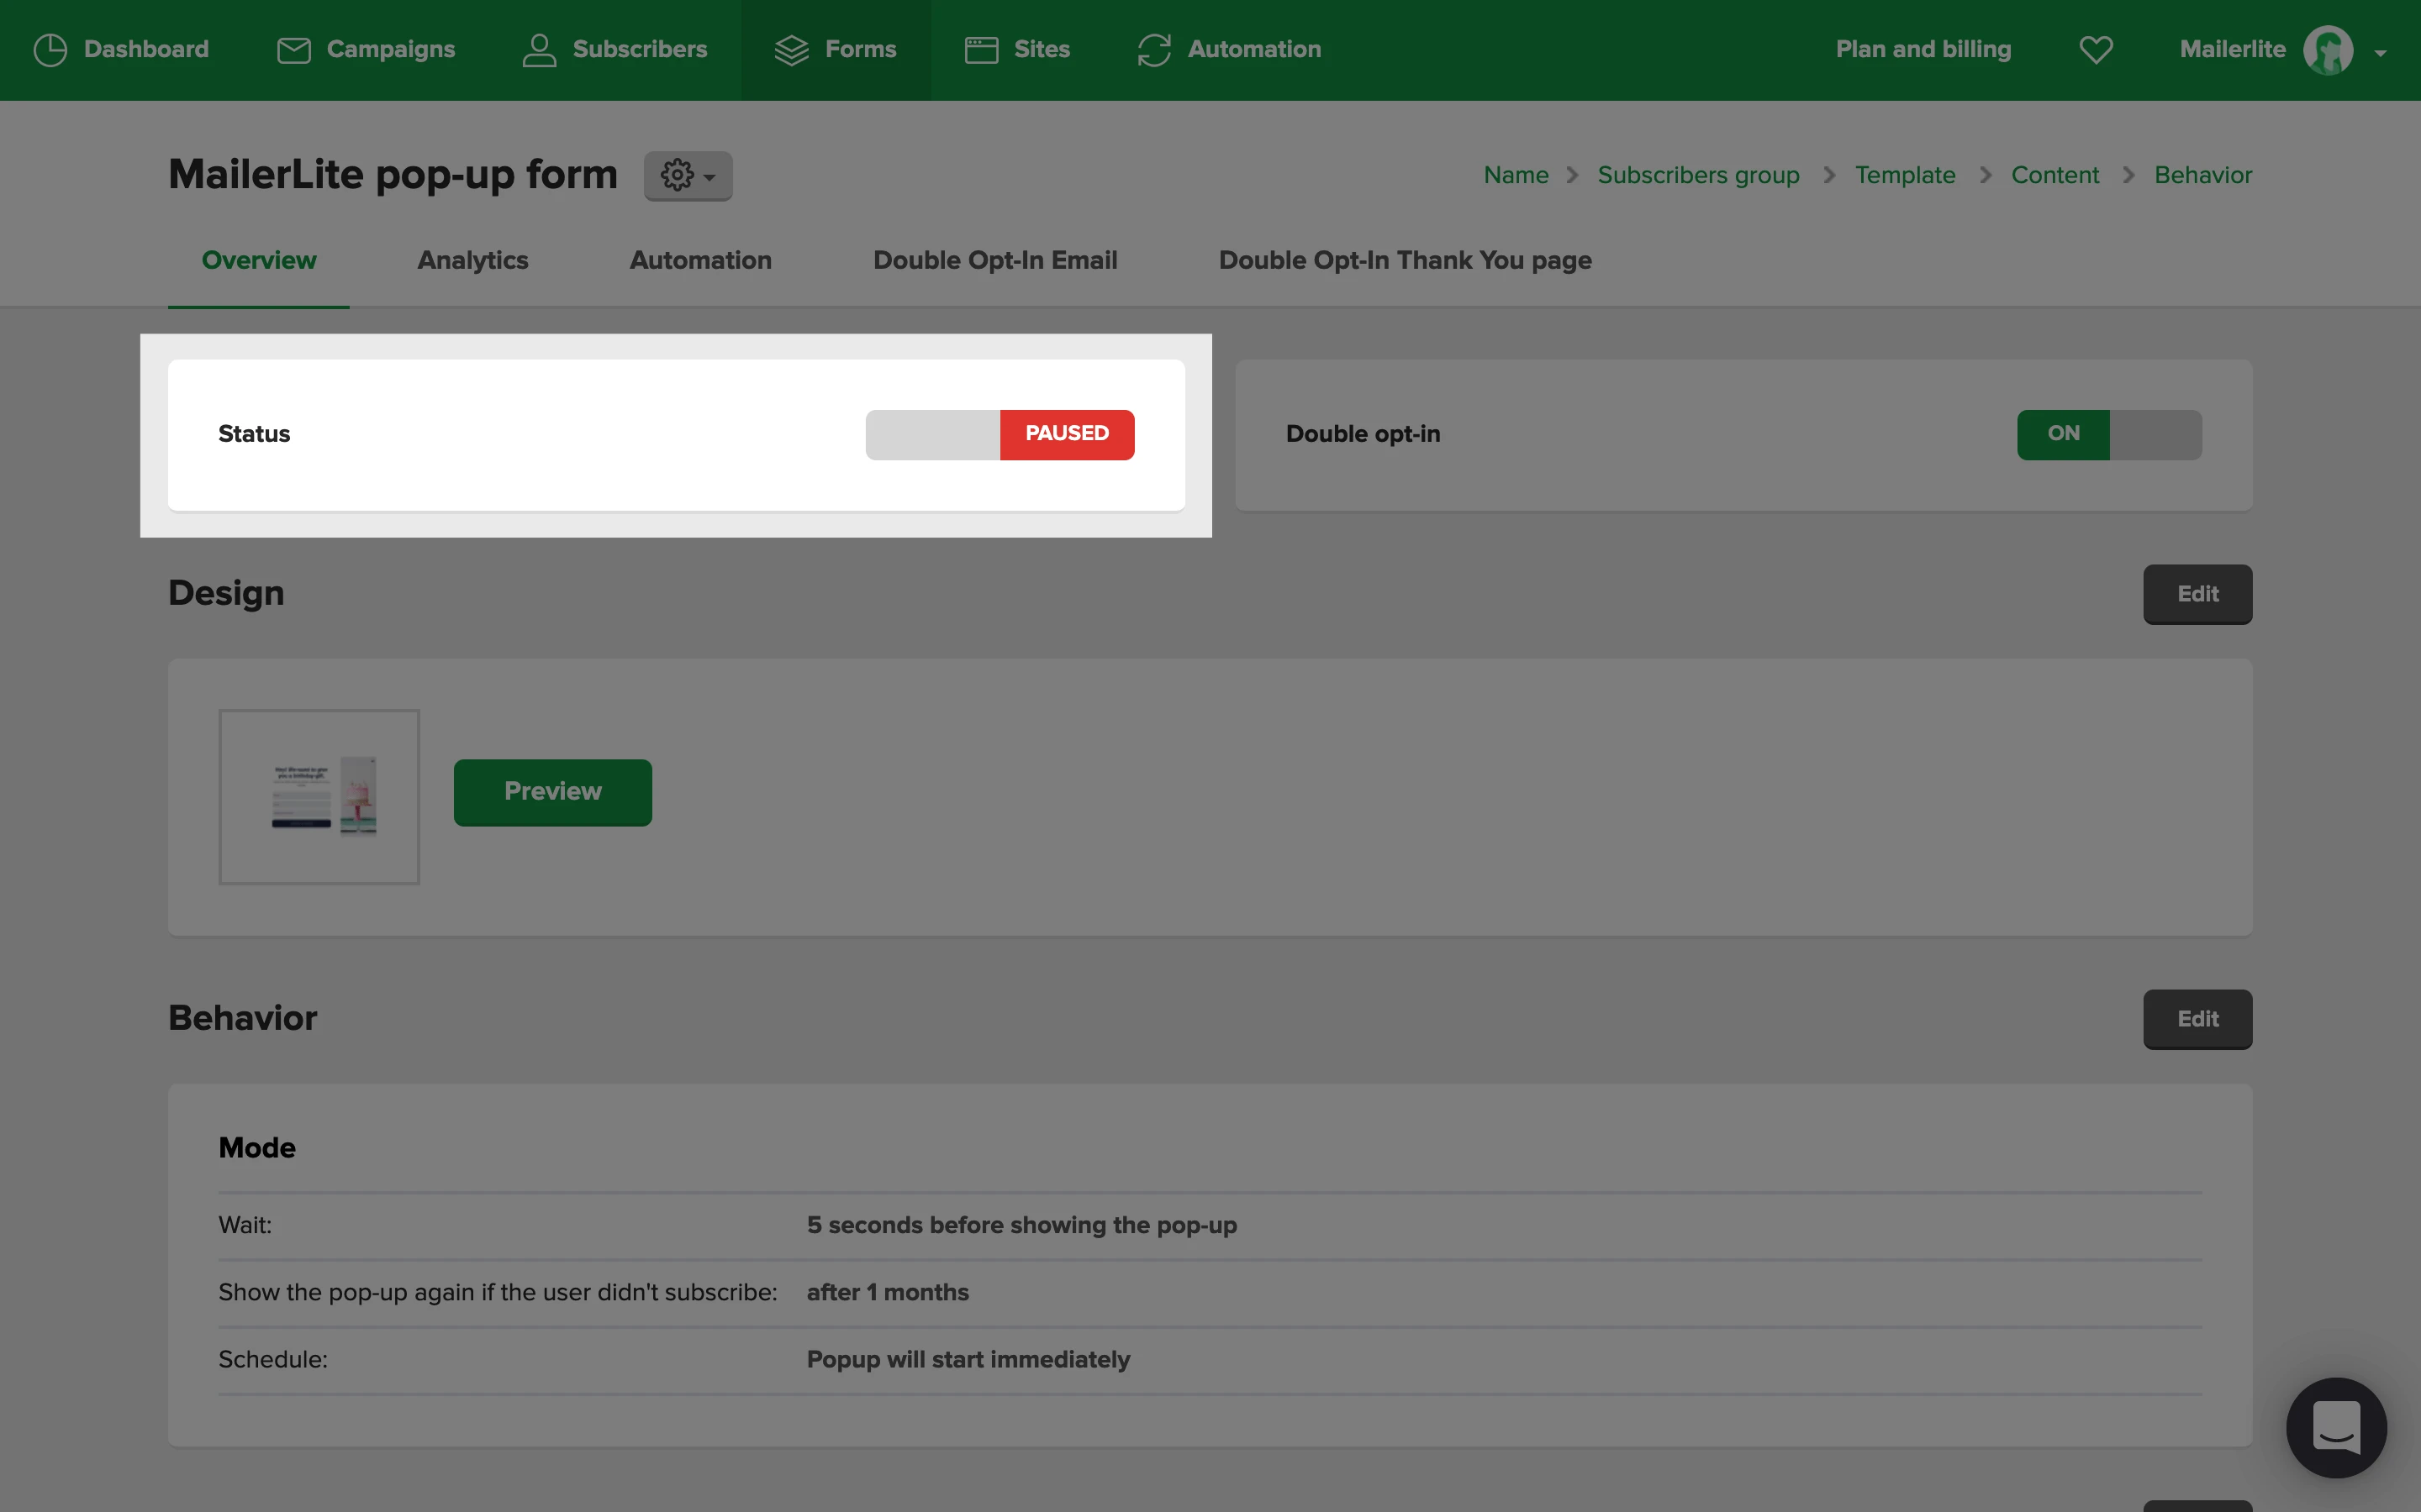Toggle the form Status from paused

1000,435
